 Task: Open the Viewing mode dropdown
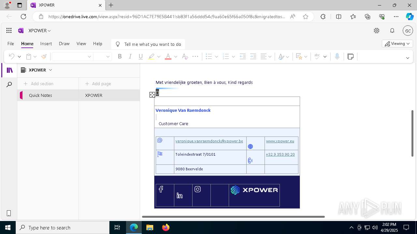(x=397, y=44)
